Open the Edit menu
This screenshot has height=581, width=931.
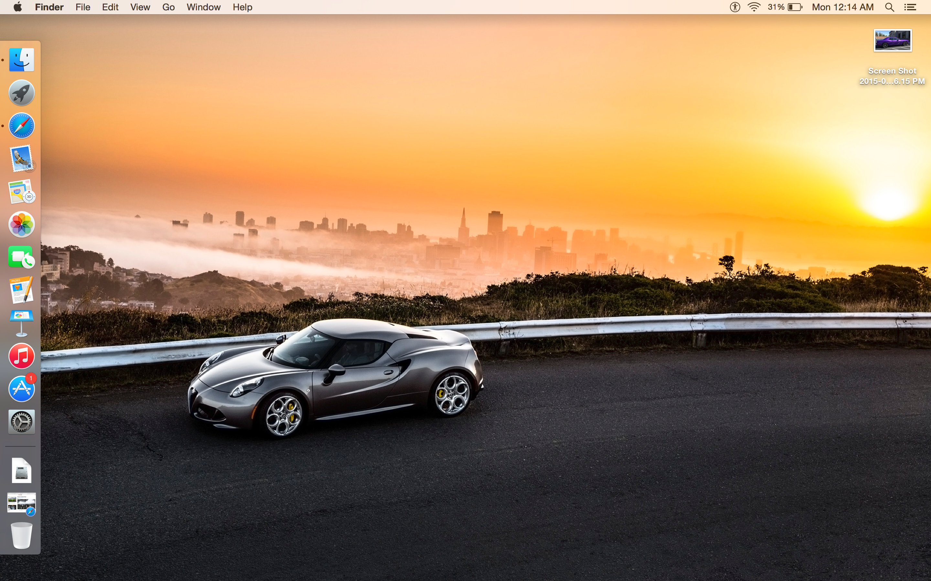click(110, 7)
